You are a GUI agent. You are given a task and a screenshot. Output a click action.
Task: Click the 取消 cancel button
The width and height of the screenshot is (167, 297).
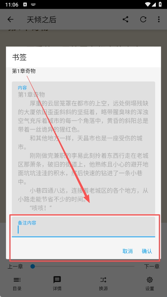(128, 251)
